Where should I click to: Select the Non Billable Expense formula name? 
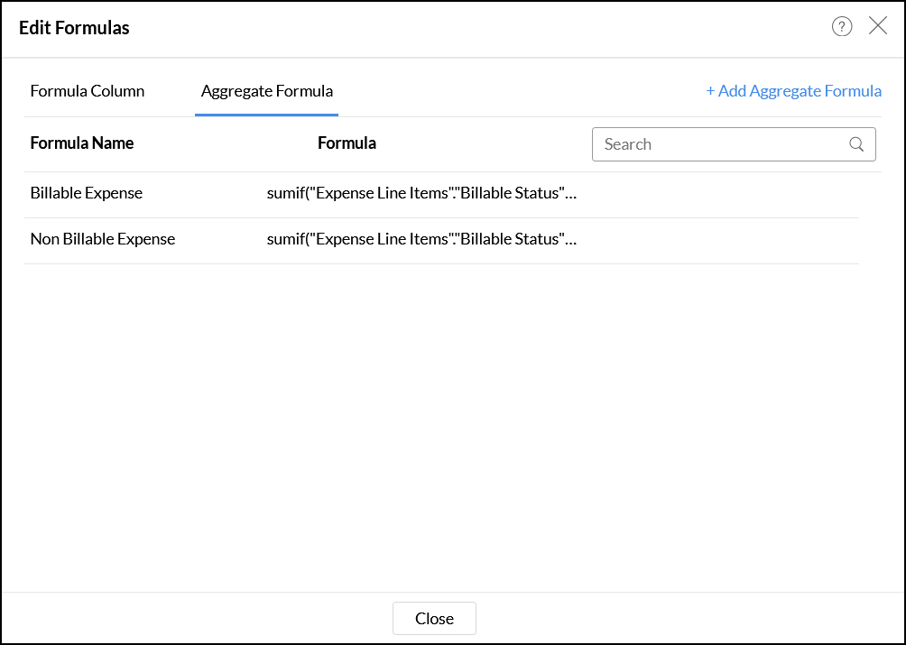click(103, 239)
